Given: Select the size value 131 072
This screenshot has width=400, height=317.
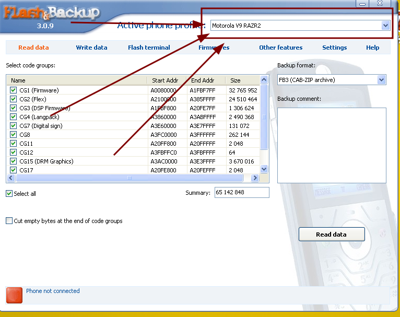Looking at the screenshot, I should coord(239,126).
